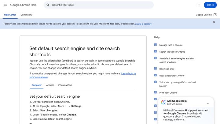Open Manage tabs in Chrome article

[171, 45]
